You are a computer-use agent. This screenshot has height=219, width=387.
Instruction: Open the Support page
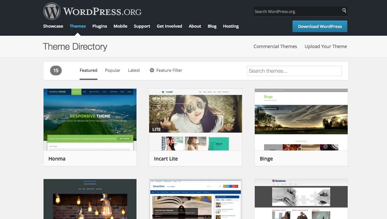(142, 26)
